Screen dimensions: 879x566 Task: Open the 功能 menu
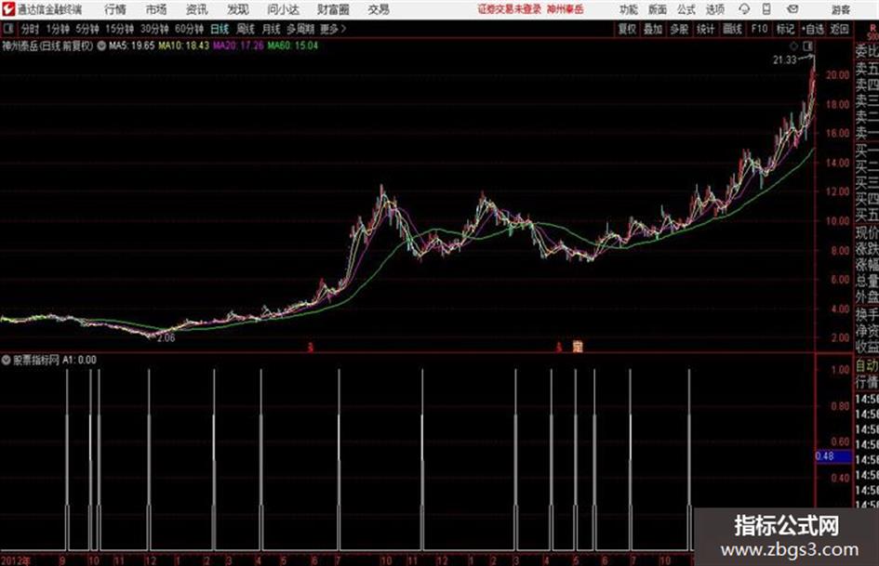(629, 9)
